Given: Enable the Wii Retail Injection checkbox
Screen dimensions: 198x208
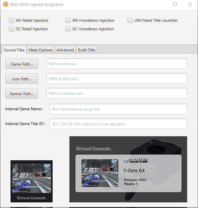Looking at the screenshot, I should [x=12, y=20].
